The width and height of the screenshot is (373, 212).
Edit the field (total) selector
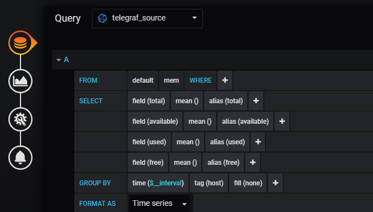pyautogui.click(x=149, y=101)
